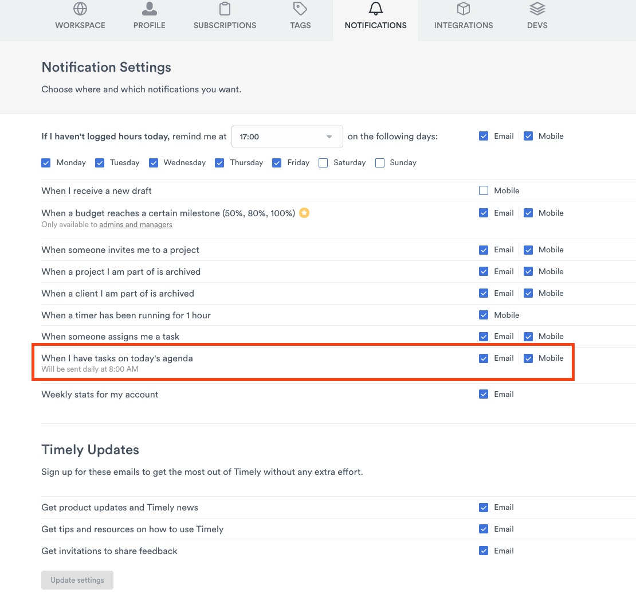
Task: Click the Profile person icon
Action: [149, 9]
